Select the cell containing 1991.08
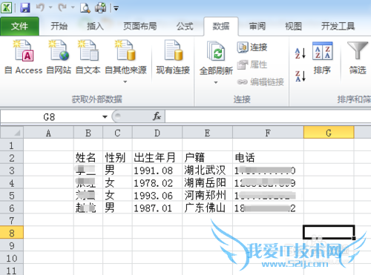 tap(157, 170)
